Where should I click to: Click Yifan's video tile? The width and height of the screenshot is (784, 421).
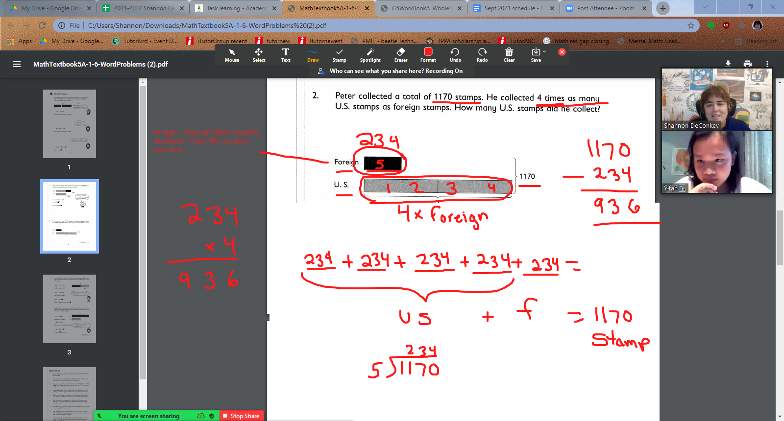[x=716, y=162]
